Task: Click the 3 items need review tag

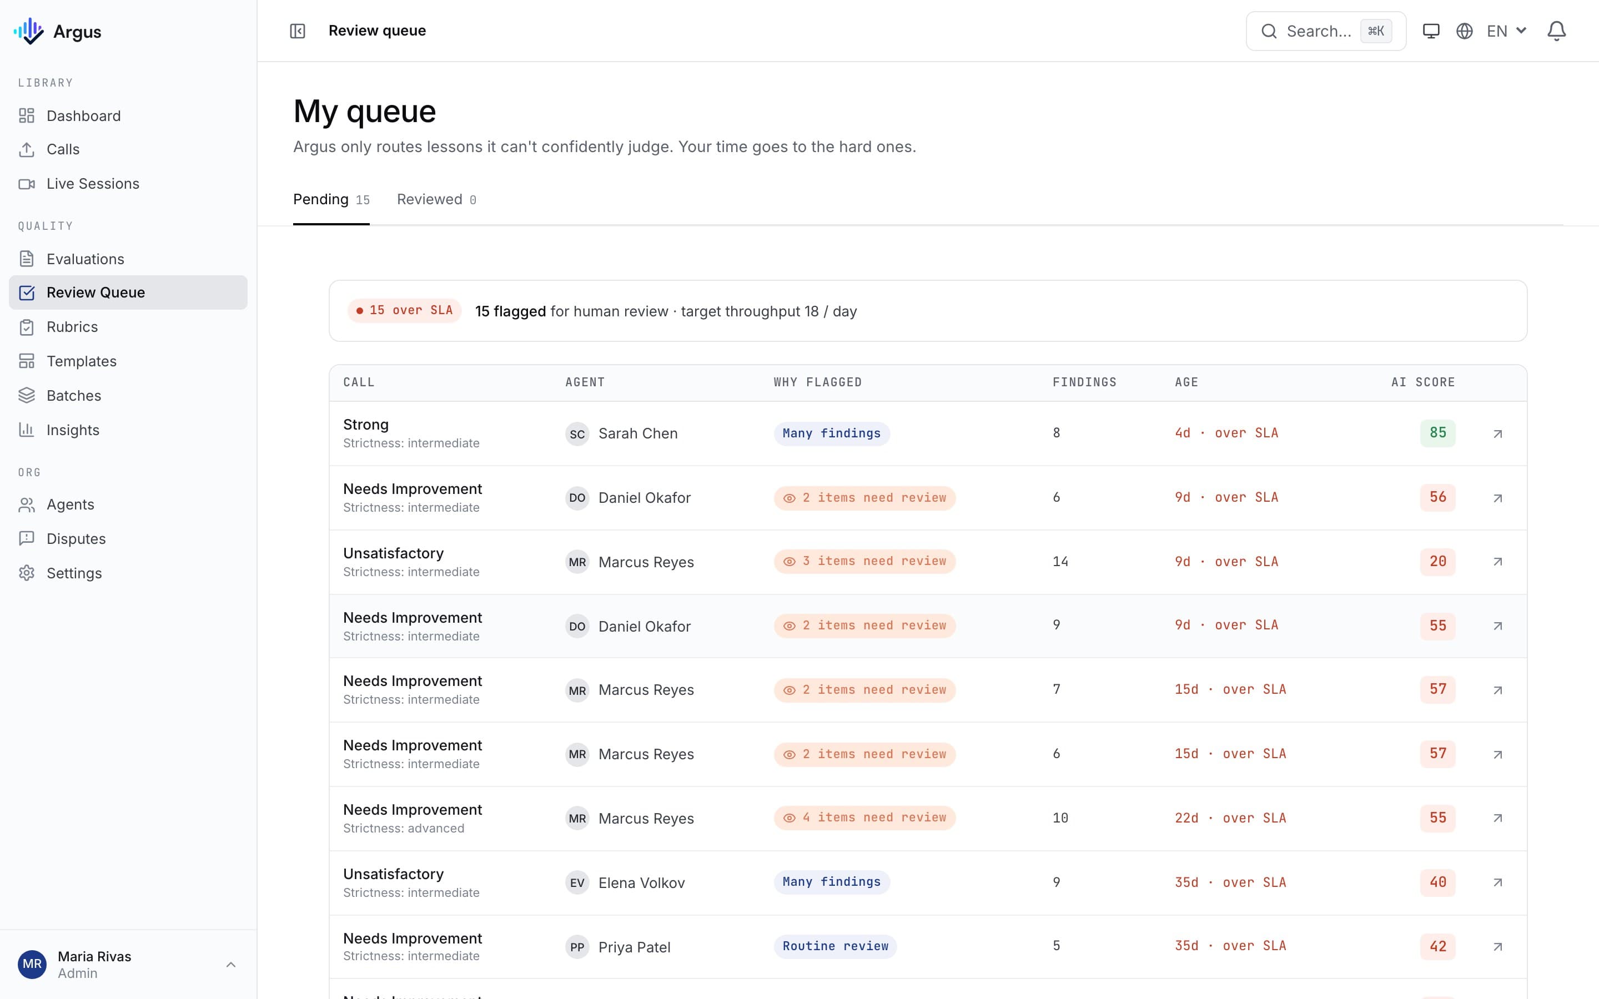Action: pyautogui.click(x=864, y=562)
